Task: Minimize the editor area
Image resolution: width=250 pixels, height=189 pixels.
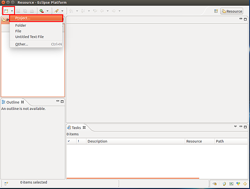Action: point(241,19)
